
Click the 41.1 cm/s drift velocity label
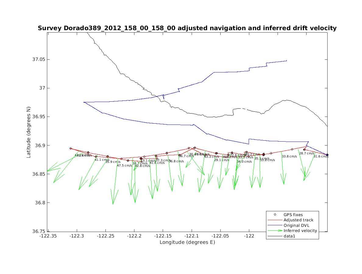102,160
